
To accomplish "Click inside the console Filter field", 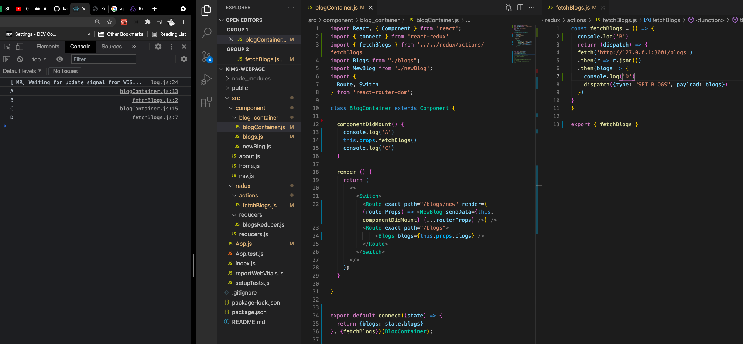I will tap(103, 59).
